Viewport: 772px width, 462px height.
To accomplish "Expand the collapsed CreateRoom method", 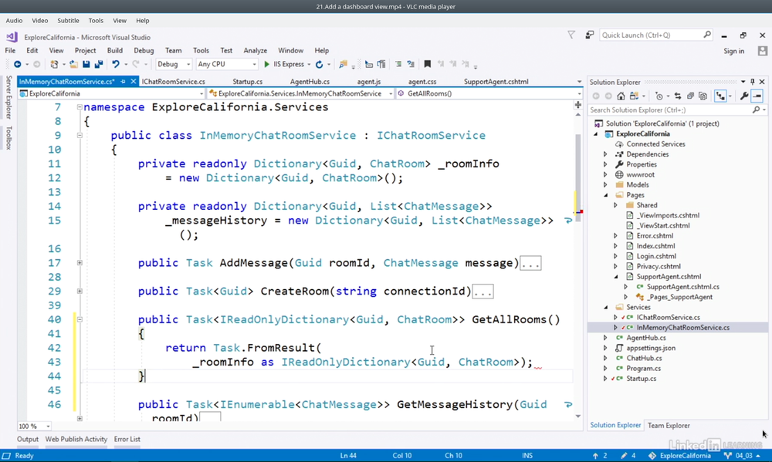I will [80, 292].
